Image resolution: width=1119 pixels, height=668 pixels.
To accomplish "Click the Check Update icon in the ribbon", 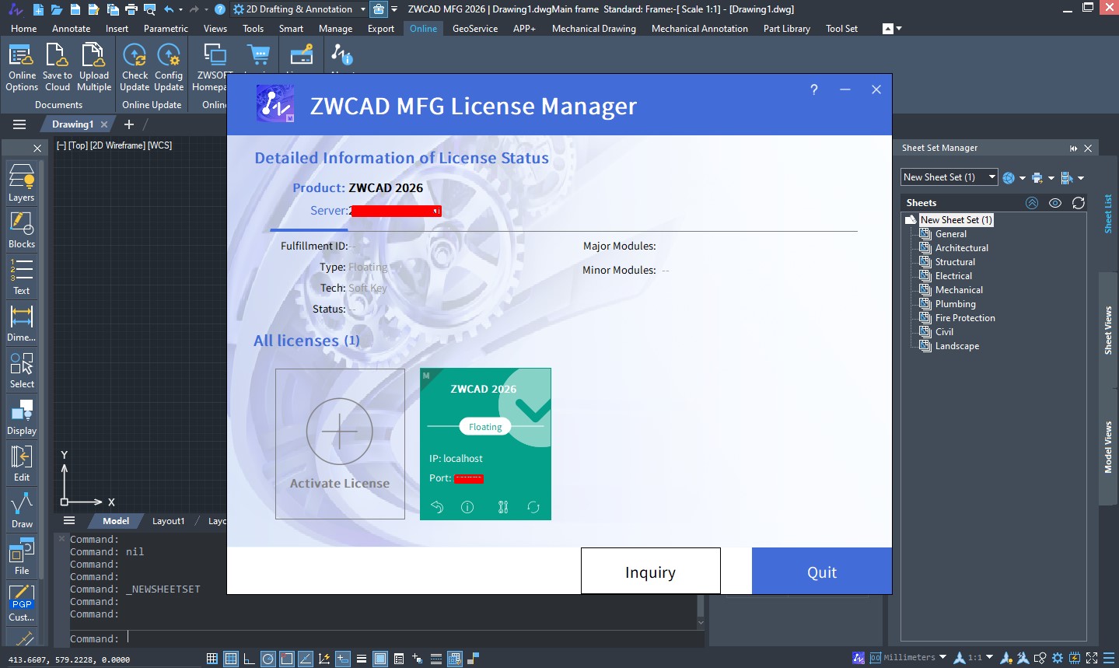I will pyautogui.click(x=135, y=55).
